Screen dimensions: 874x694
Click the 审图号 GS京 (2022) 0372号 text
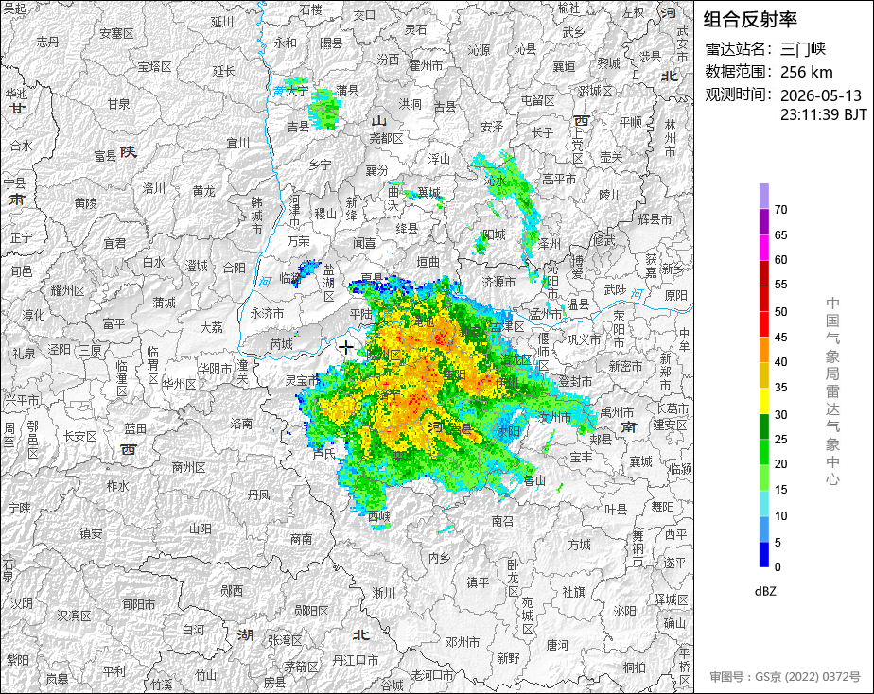click(785, 677)
